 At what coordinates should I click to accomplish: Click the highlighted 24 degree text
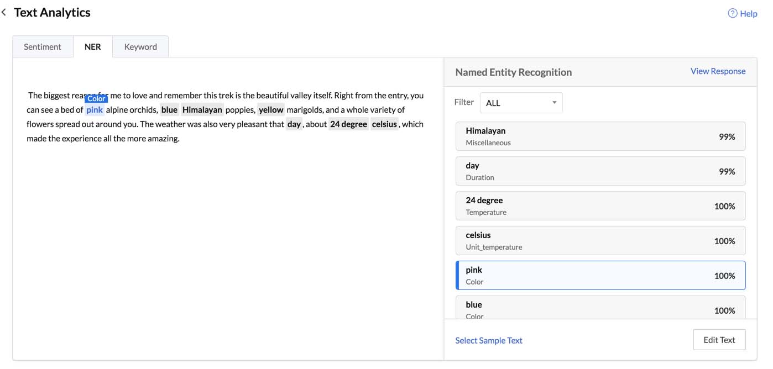point(348,124)
